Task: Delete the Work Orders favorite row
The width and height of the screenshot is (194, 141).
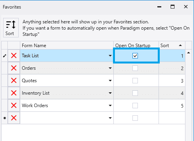Action: point(14,106)
